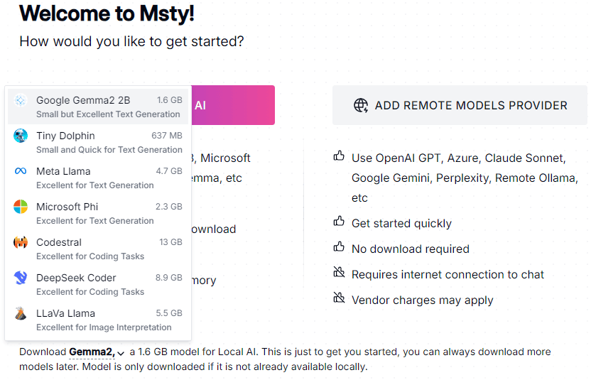Screen dimensions: 591x380
Task: Click the thumbs-up icon beside Get started quickly
Action: click(x=339, y=222)
